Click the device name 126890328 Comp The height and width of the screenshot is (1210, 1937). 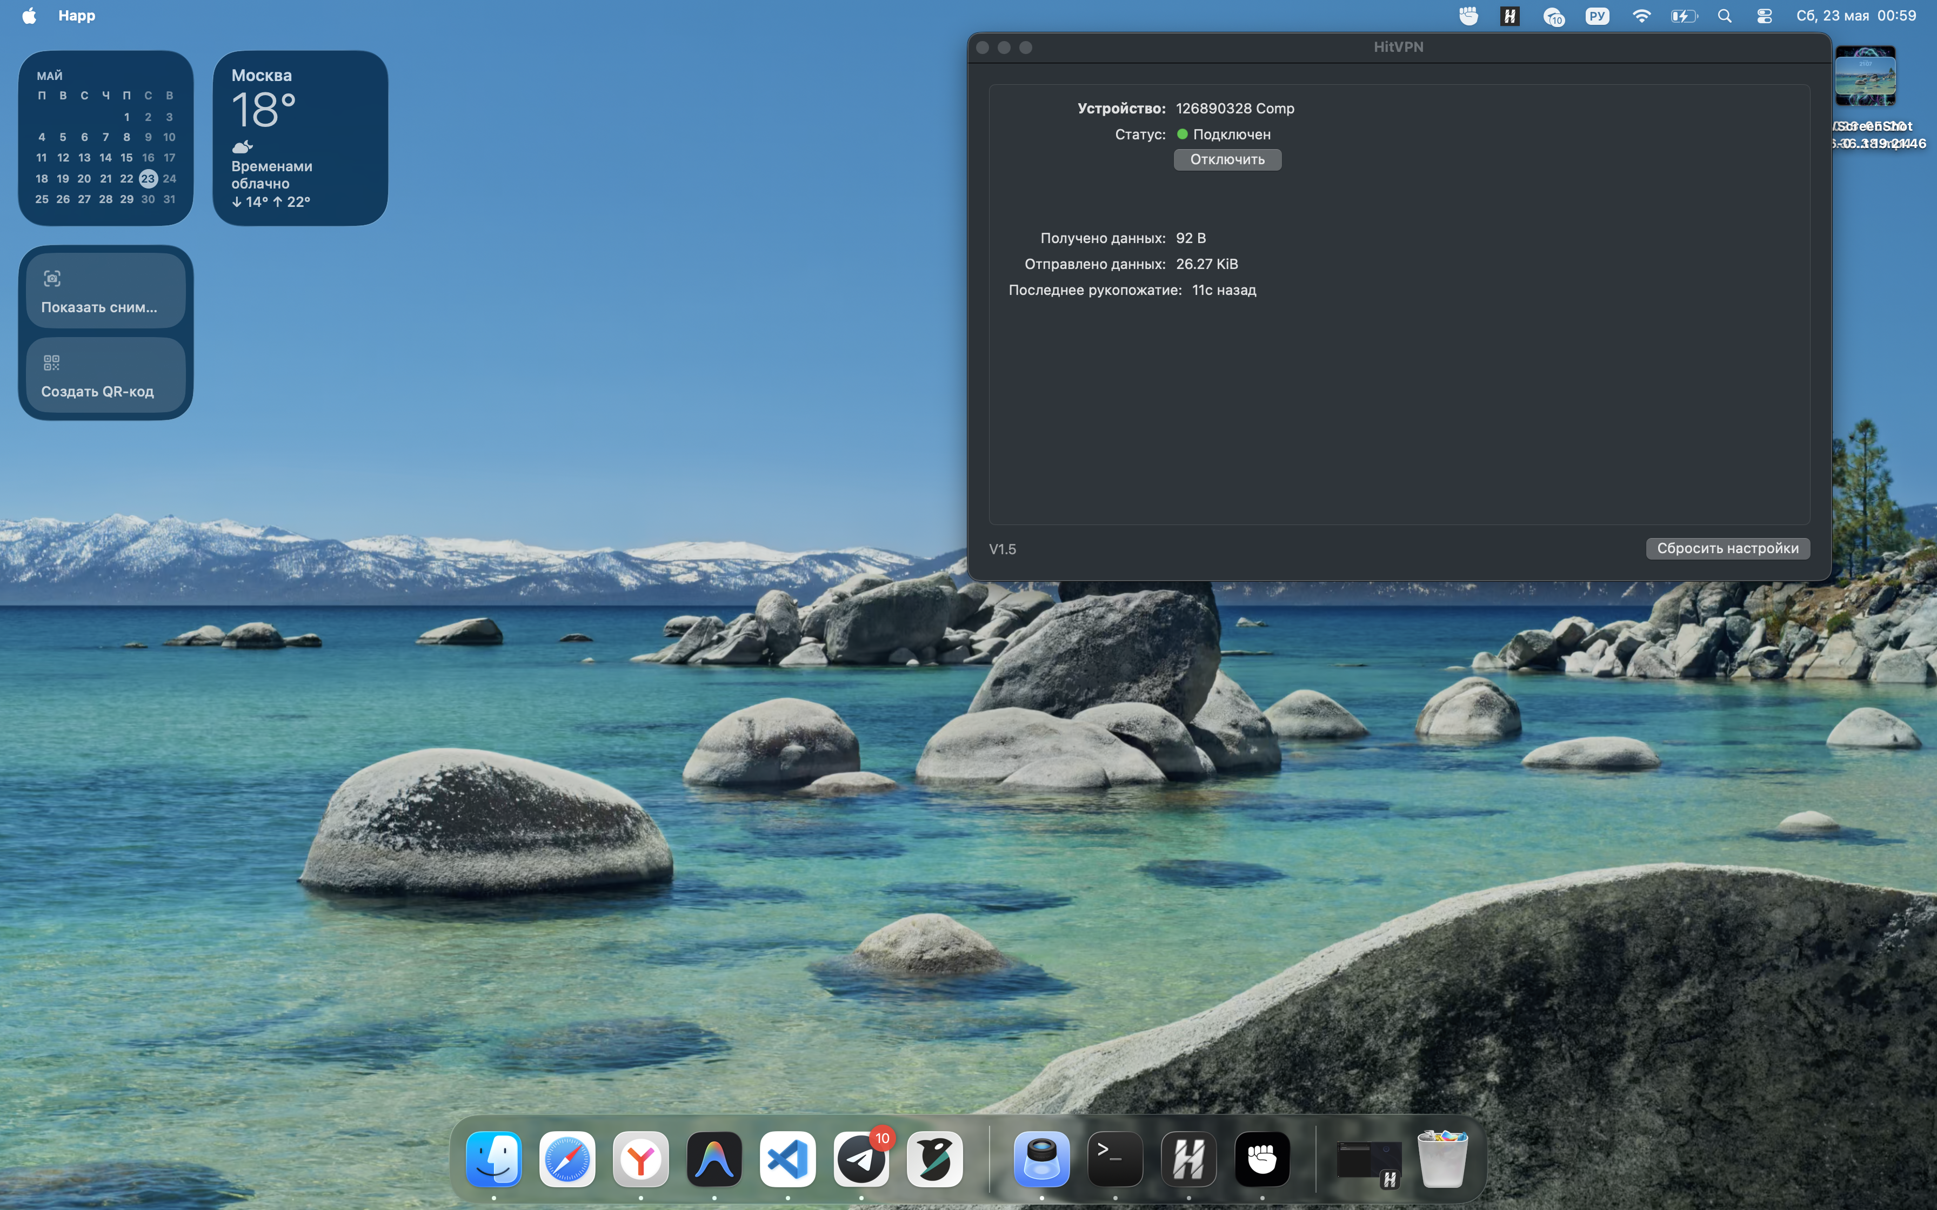pyautogui.click(x=1235, y=108)
